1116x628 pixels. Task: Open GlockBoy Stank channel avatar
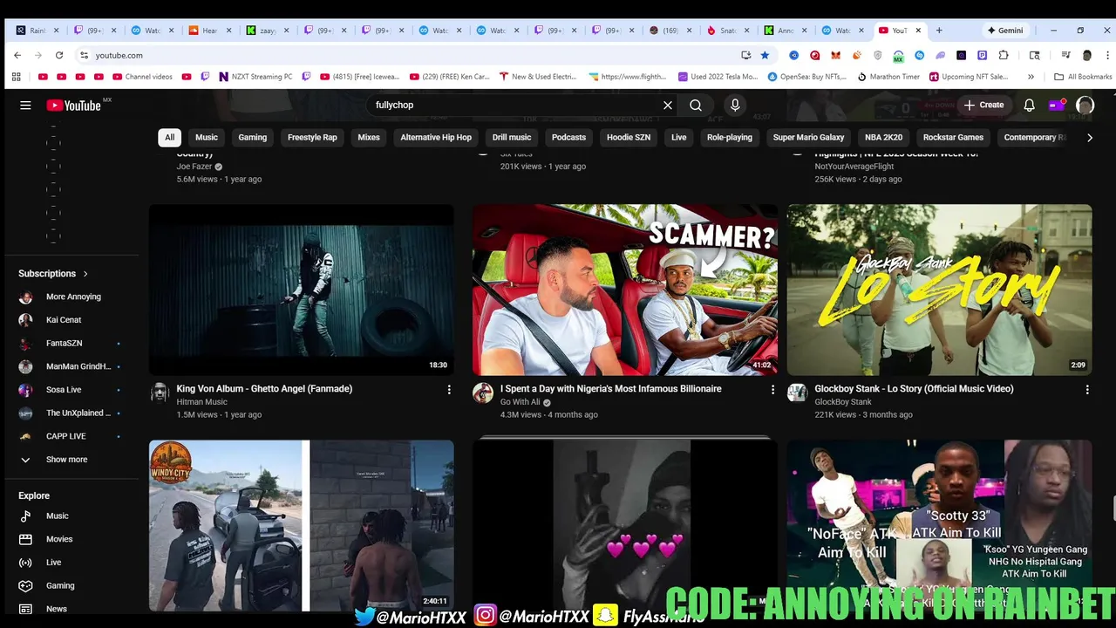[797, 392]
